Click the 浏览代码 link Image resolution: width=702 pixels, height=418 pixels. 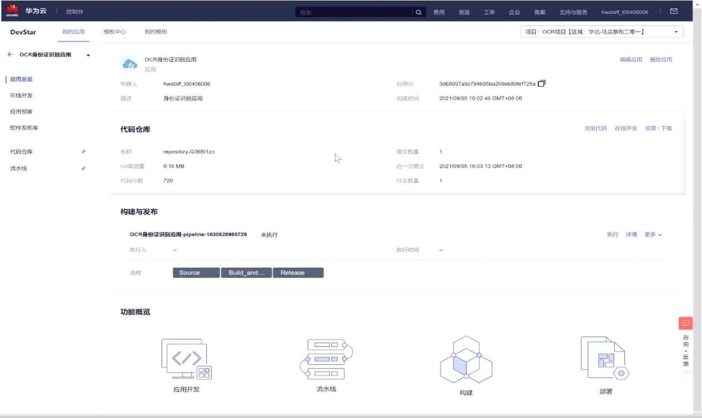pos(596,128)
